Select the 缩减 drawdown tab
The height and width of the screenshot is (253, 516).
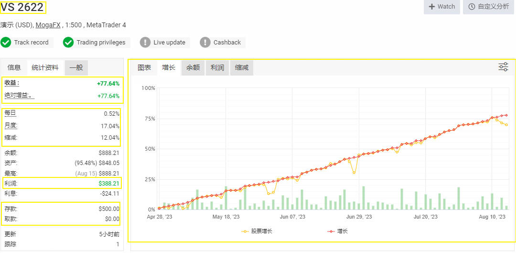pos(242,67)
